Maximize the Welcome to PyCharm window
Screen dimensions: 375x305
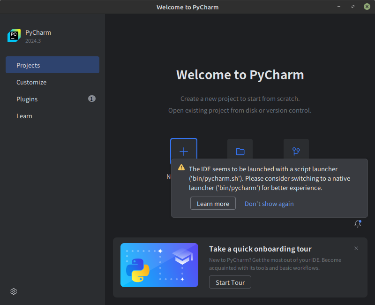click(x=353, y=7)
